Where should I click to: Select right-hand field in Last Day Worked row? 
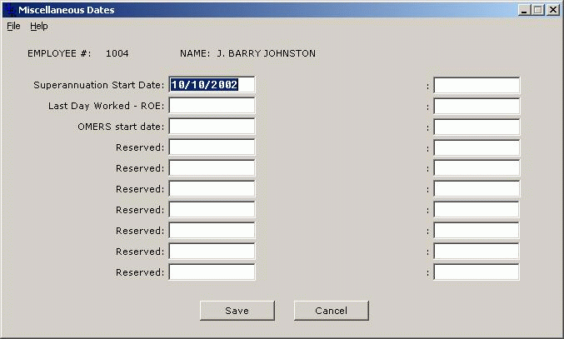click(476, 106)
